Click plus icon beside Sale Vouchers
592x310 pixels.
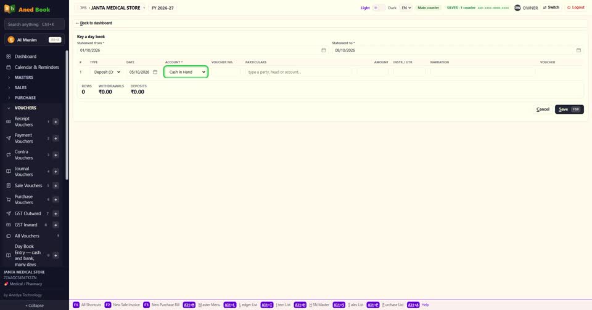coord(55,186)
